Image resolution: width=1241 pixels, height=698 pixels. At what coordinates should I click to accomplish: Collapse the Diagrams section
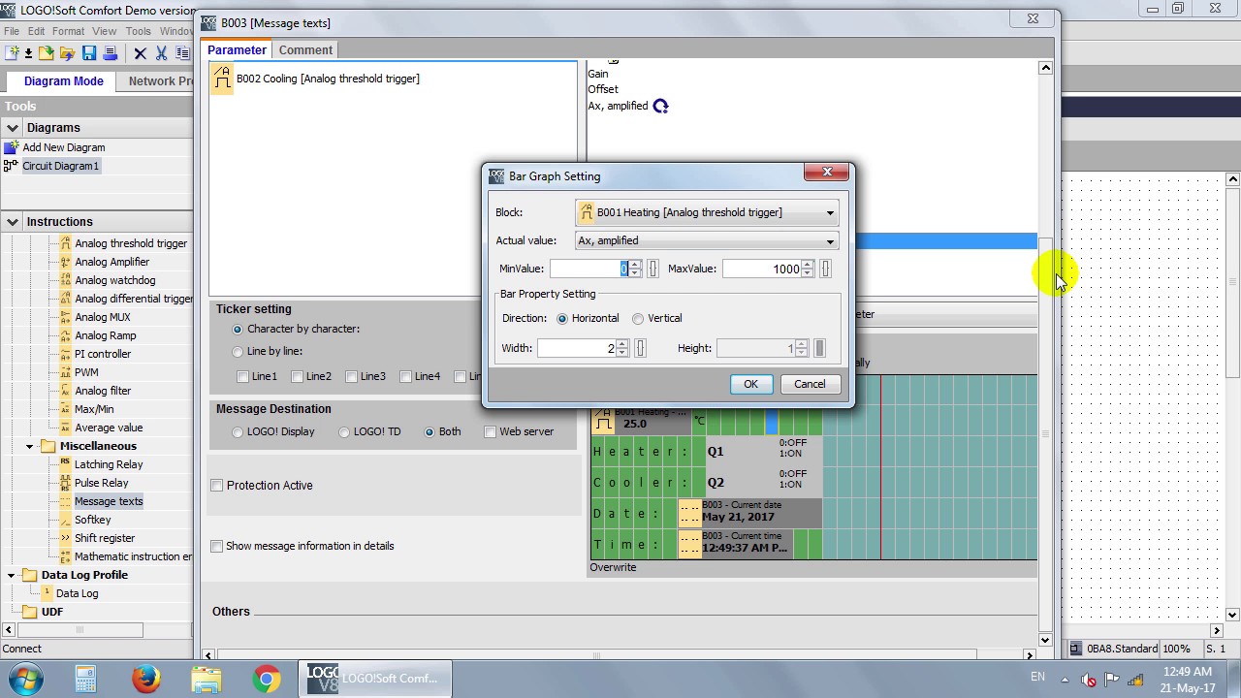[x=13, y=128]
